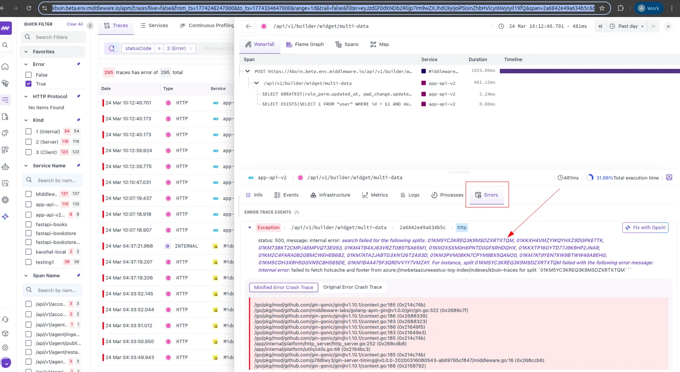Collapse the quick filter panel arrow
This screenshot has width=680, height=372.
90,26
